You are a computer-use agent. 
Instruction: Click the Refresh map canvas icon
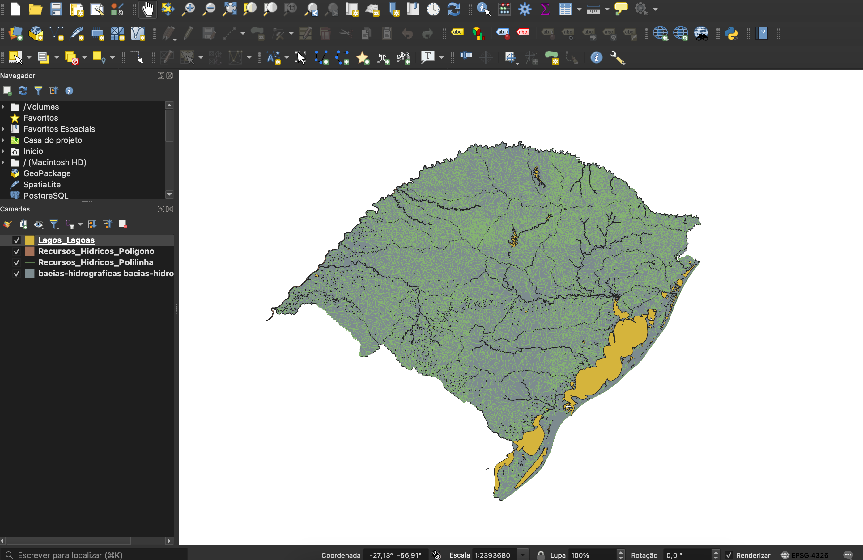click(x=453, y=9)
